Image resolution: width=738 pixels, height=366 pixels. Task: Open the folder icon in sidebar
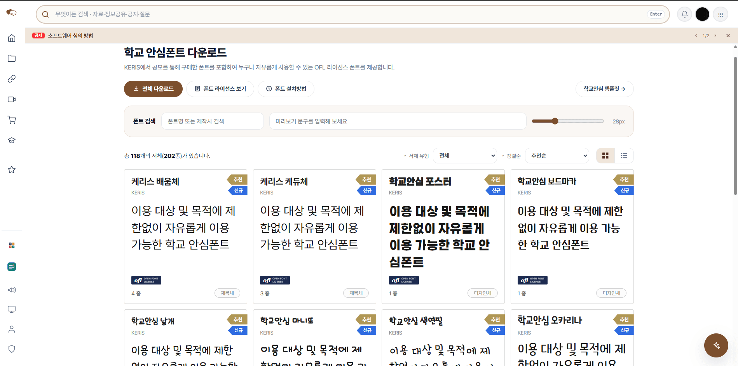pyautogui.click(x=12, y=58)
